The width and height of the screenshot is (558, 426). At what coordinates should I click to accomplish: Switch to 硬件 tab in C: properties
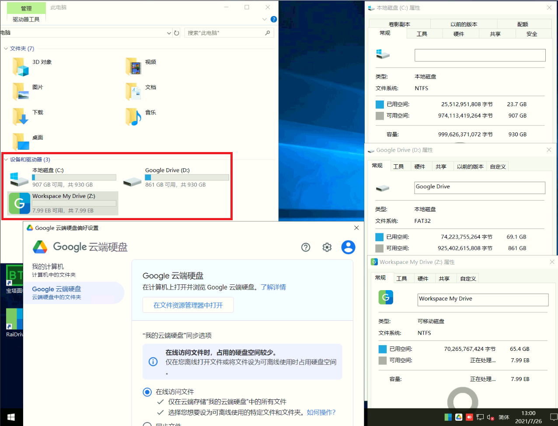(x=459, y=34)
